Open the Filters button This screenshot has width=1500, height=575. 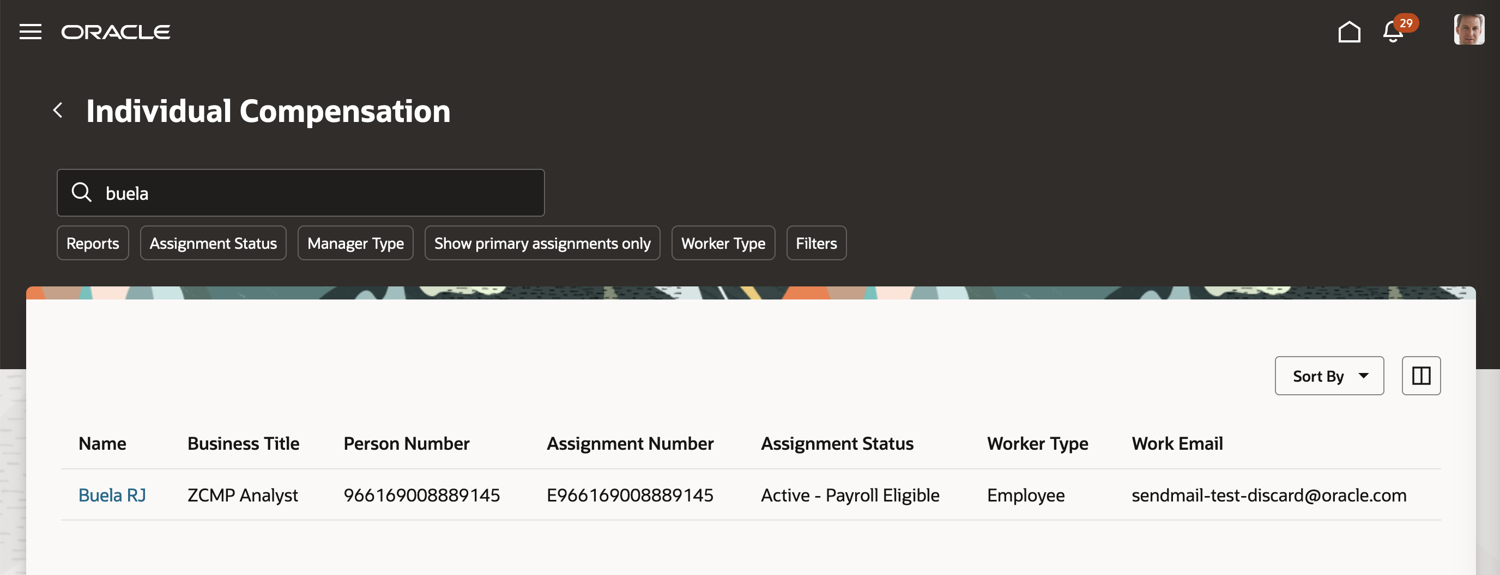(816, 243)
